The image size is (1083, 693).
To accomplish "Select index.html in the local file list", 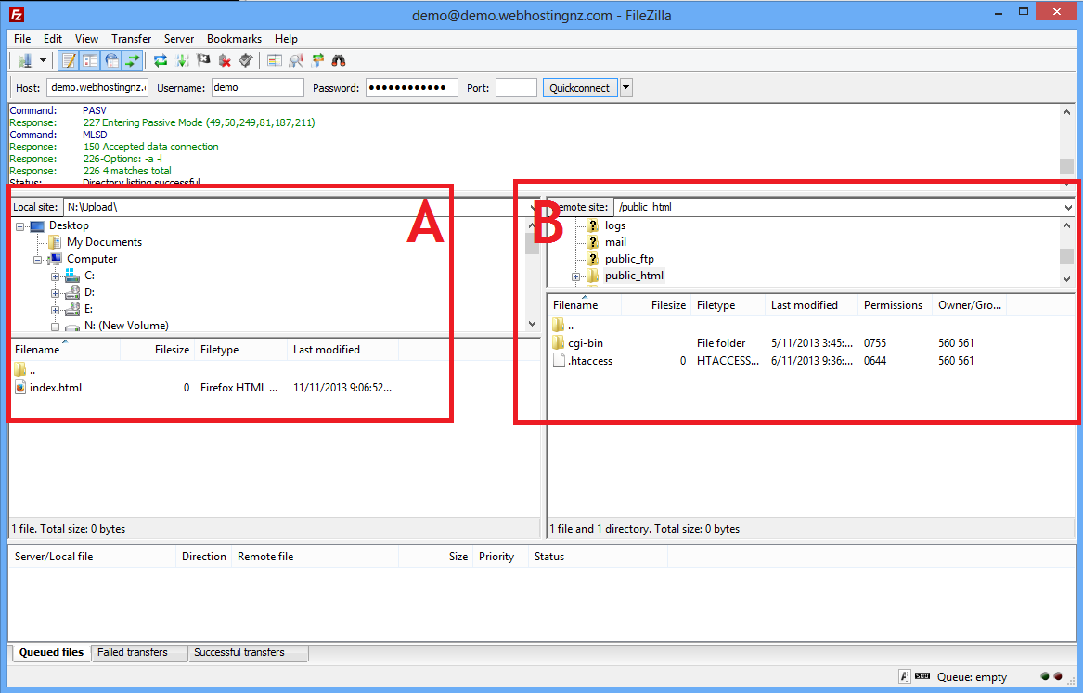I will pos(56,388).
